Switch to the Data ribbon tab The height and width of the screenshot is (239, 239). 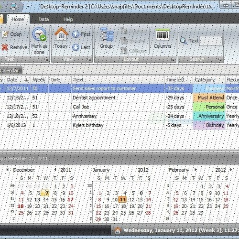pos(43,19)
